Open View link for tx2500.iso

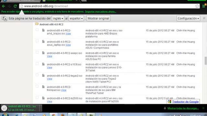tap(49, 101)
